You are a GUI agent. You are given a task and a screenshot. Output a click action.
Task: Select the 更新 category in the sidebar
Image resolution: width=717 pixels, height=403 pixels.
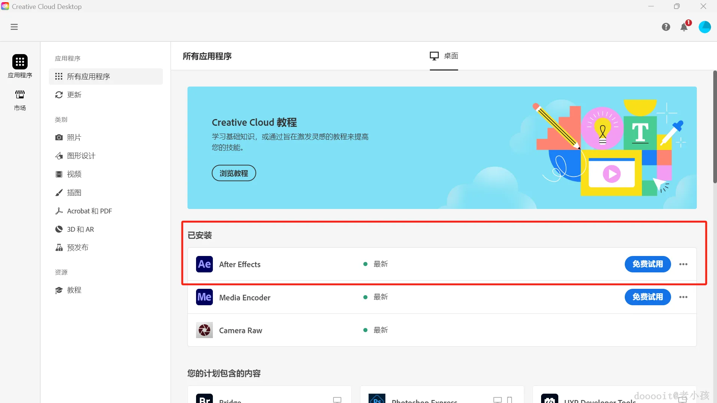(x=74, y=95)
